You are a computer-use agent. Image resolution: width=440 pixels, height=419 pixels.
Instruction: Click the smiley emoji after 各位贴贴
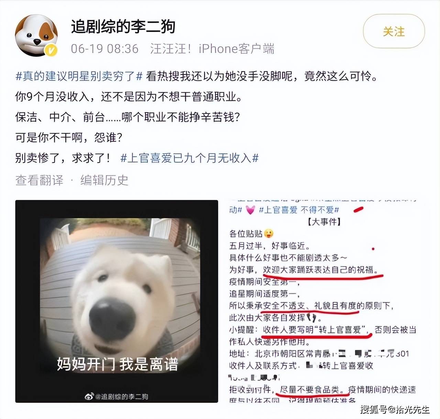tap(269, 234)
